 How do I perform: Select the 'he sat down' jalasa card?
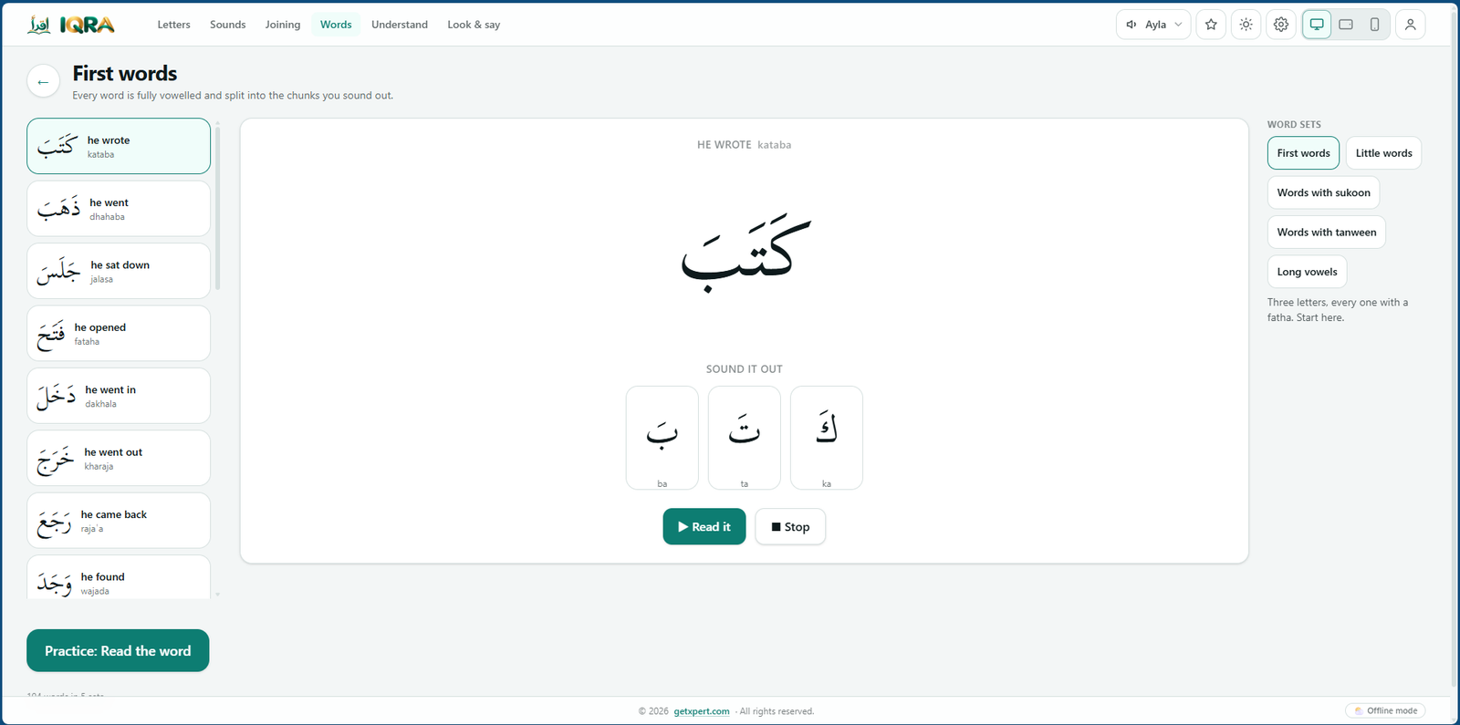119,271
